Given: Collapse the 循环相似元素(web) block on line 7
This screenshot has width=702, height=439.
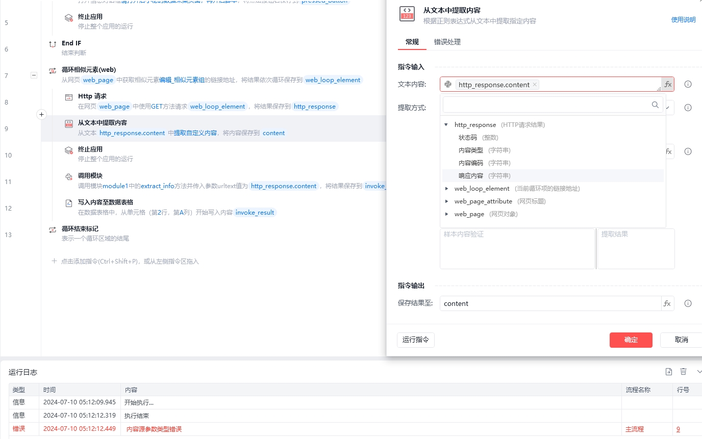Looking at the screenshot, I should (34, 75).
